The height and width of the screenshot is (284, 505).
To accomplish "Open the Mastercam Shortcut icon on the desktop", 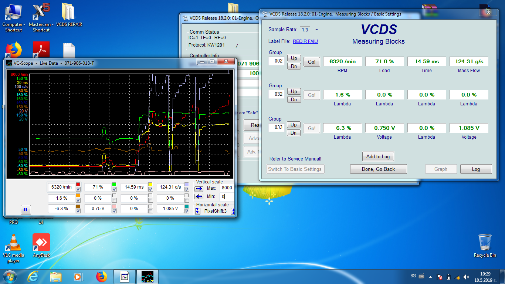I will coord(41,12).
